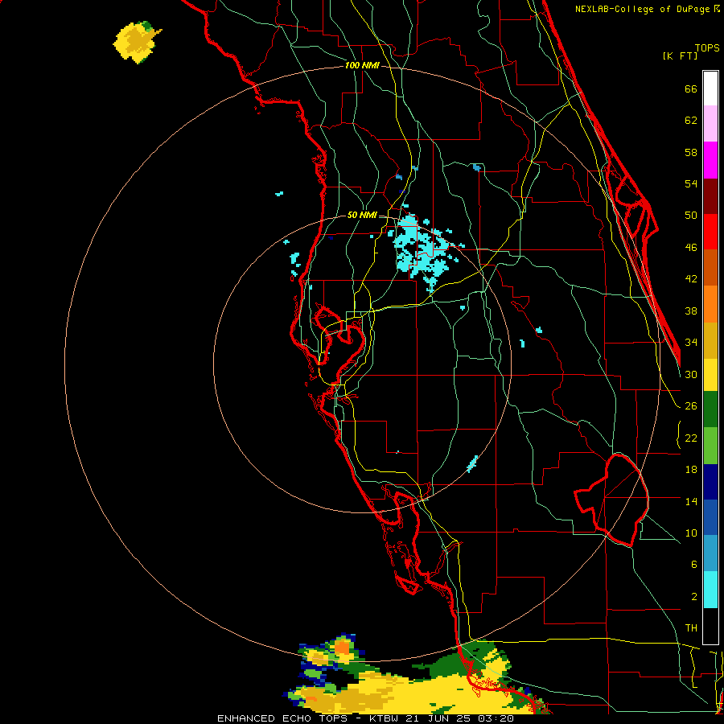The width and height of the screenshot is (724, 724).
Task: Click the 18 value on the scale
Action: (691, 470)
